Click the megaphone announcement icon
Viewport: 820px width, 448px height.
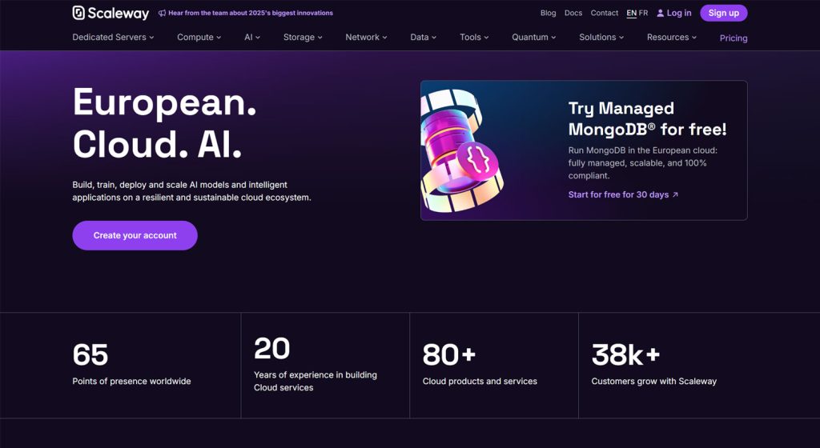[162, 14]
